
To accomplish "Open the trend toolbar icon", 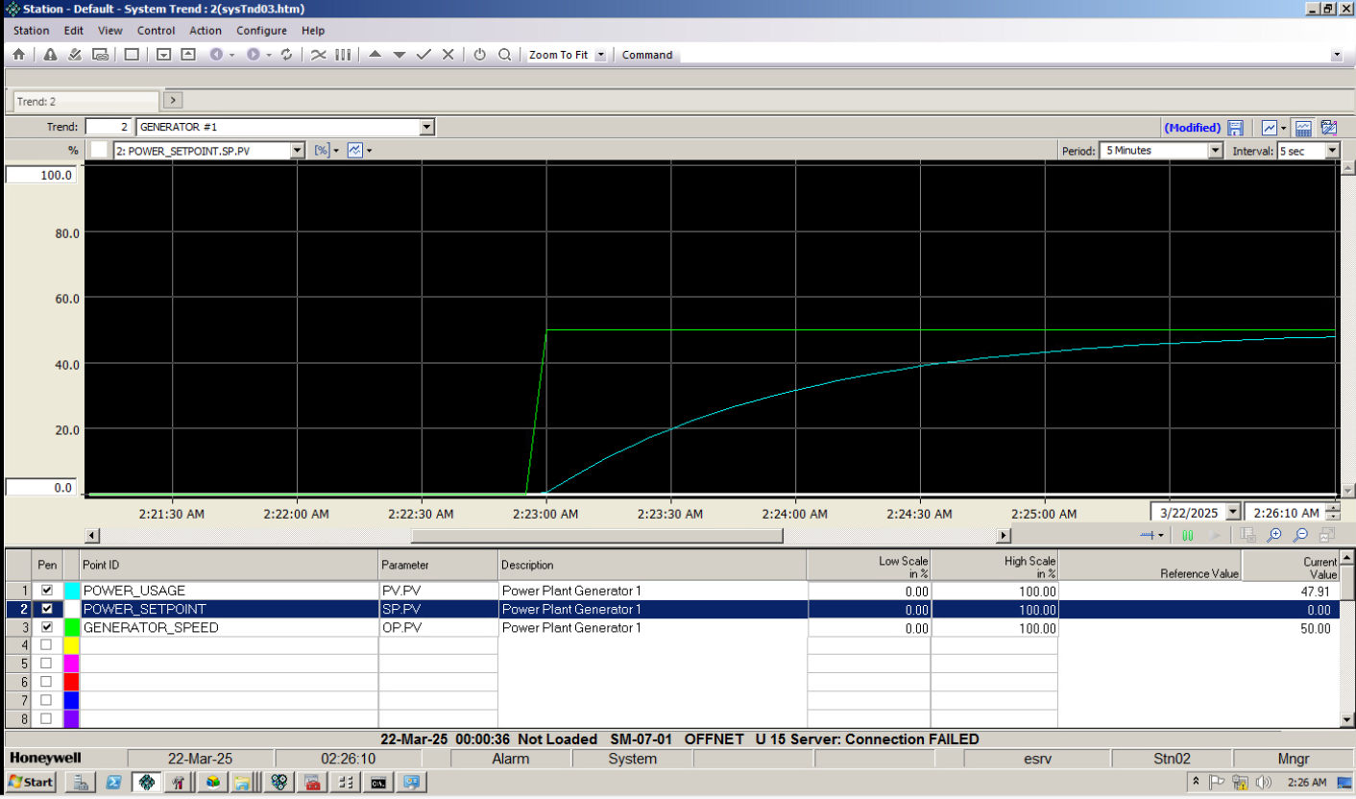I will coord(319,55).
